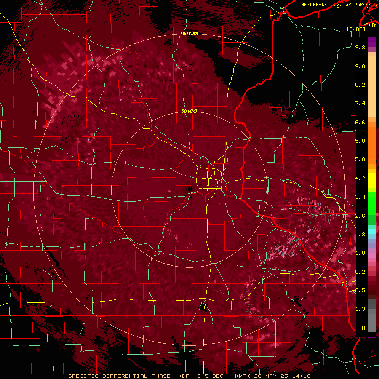Click the 5.8 legend value
Screen dimensions: 379x379
(x=360, y=141)
